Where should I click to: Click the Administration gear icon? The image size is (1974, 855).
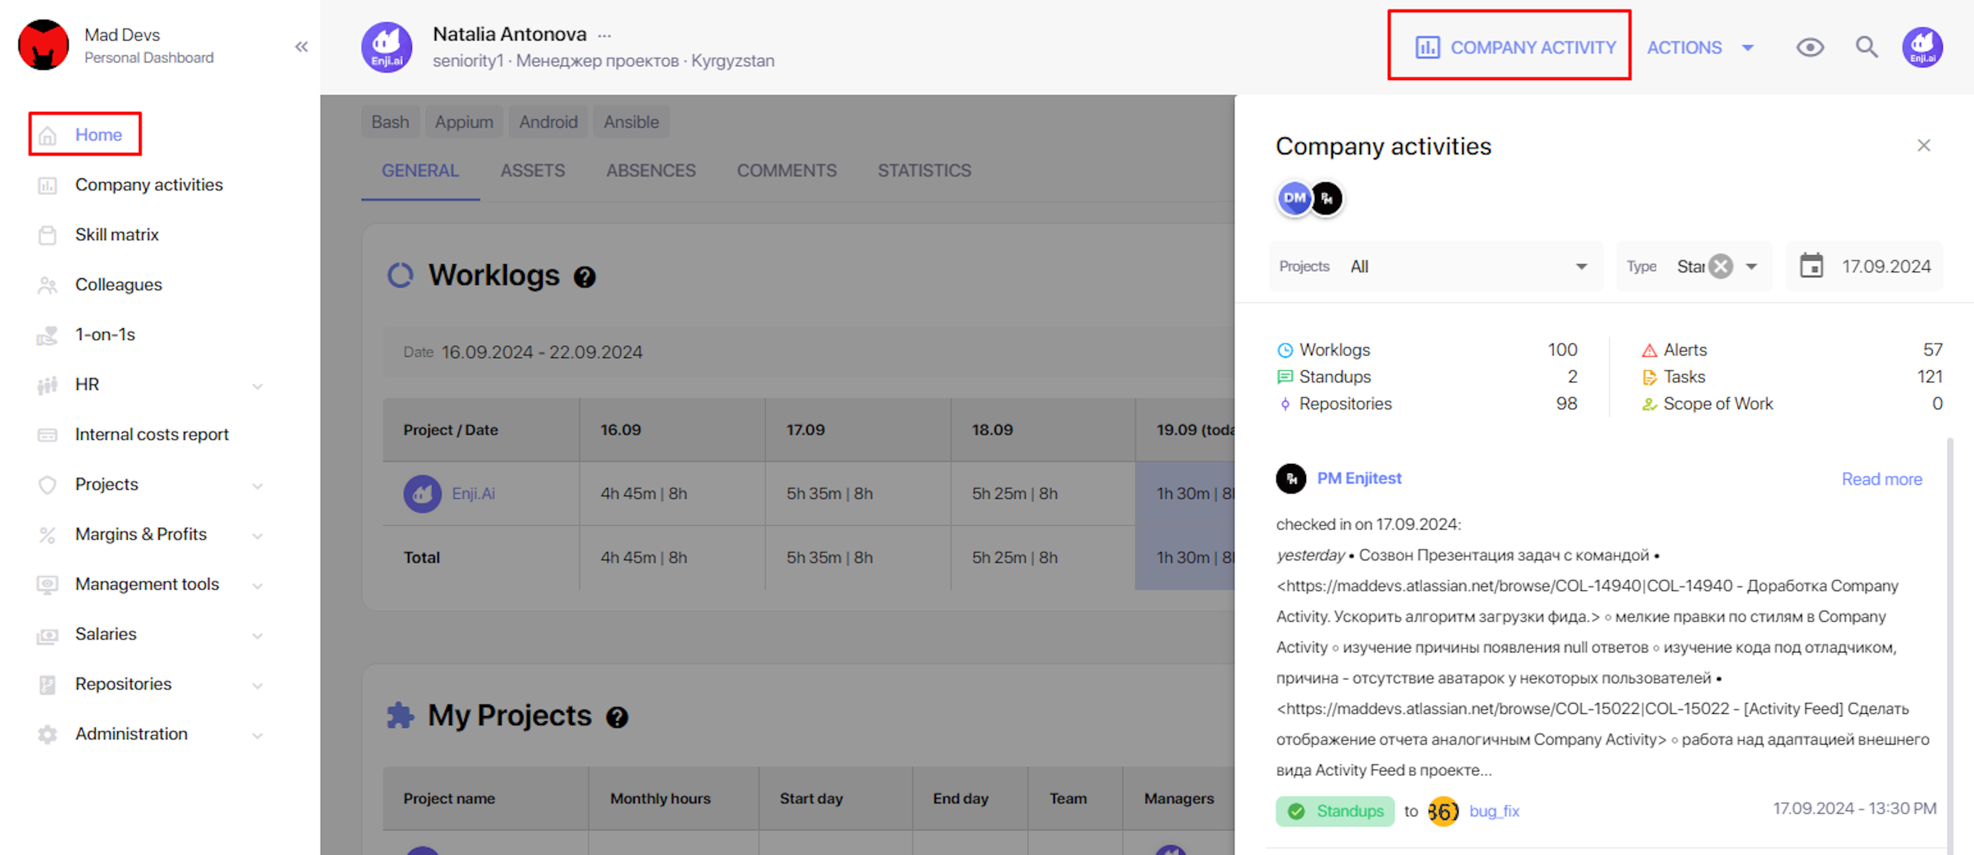(47, 734)
